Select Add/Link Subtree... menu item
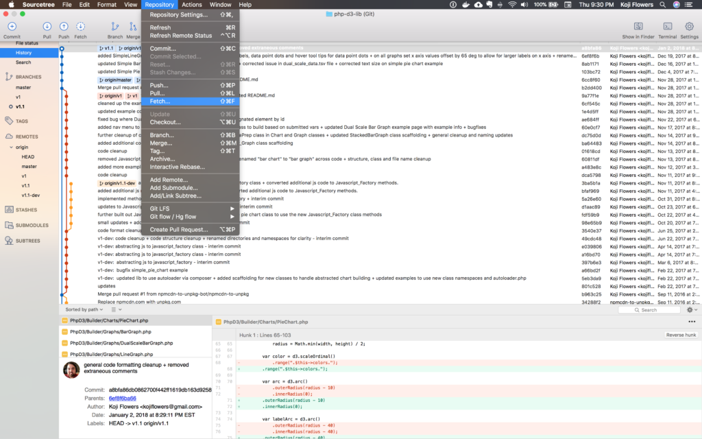The width and height of the screenshot is (702, 439). click(191, 195)
